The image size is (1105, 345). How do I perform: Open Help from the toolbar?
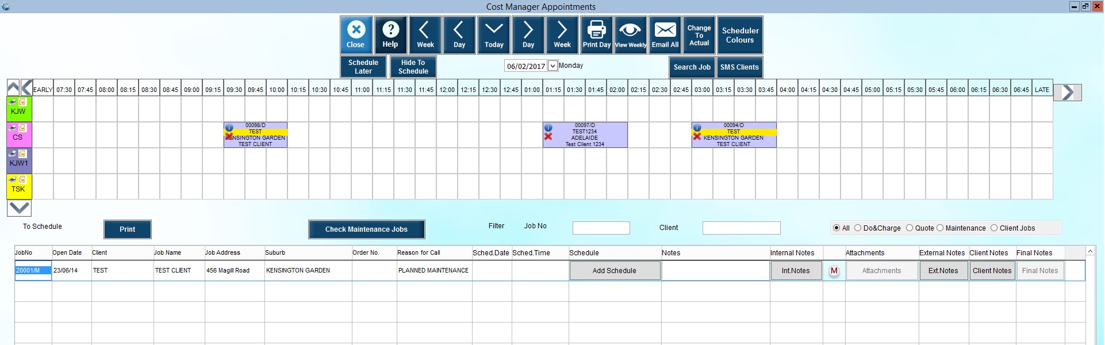tap(390, 35)
